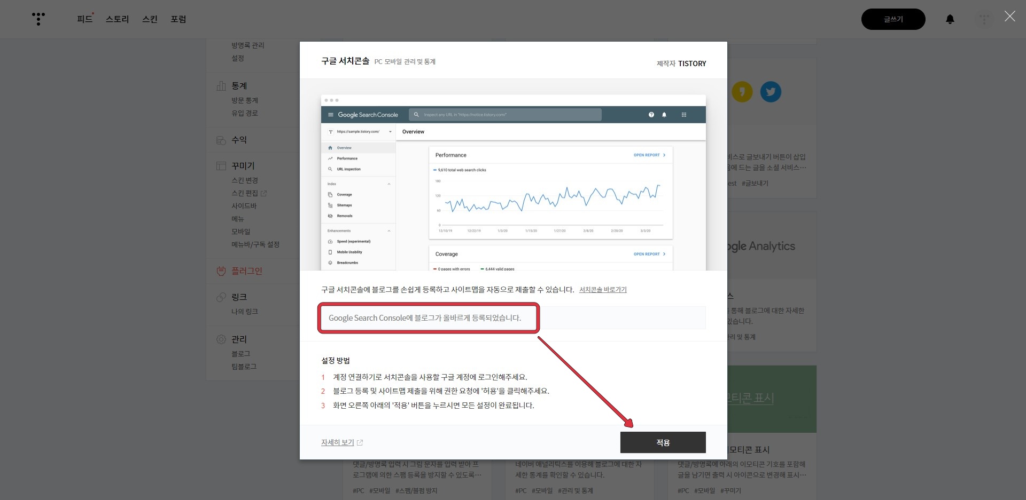Select 설정 under 방명록 관리

238,58
